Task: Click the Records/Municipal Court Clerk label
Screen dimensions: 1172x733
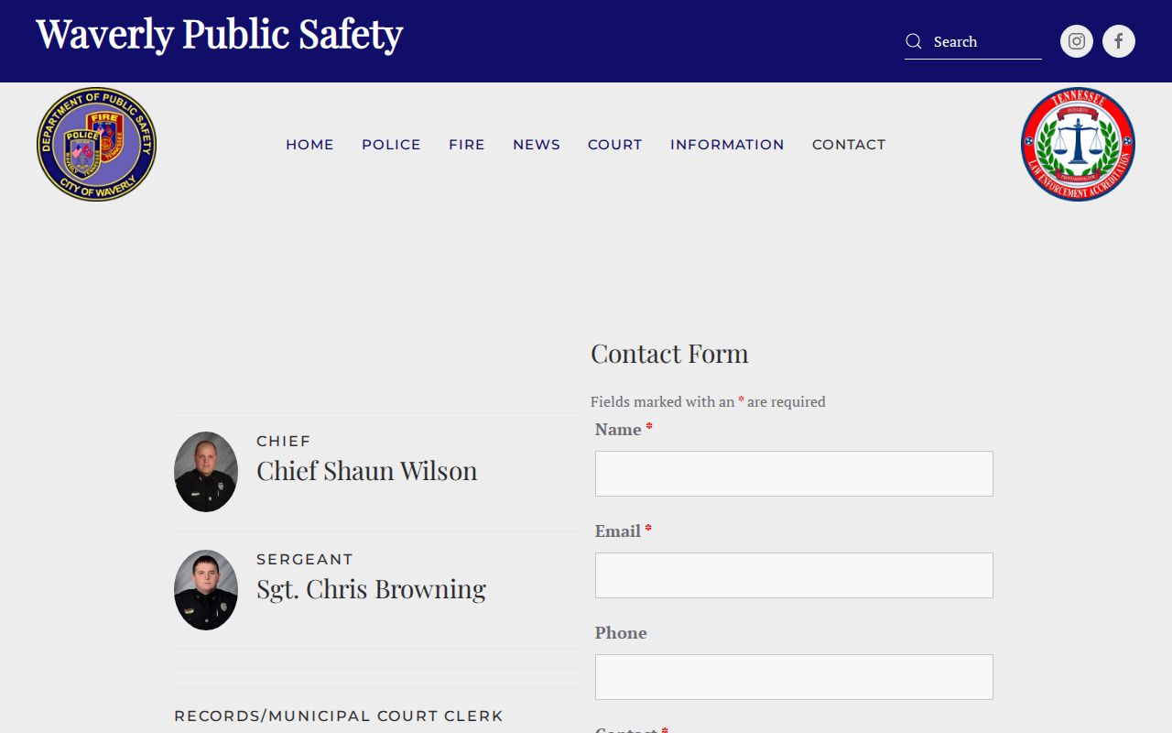Action: pos(339,716)
